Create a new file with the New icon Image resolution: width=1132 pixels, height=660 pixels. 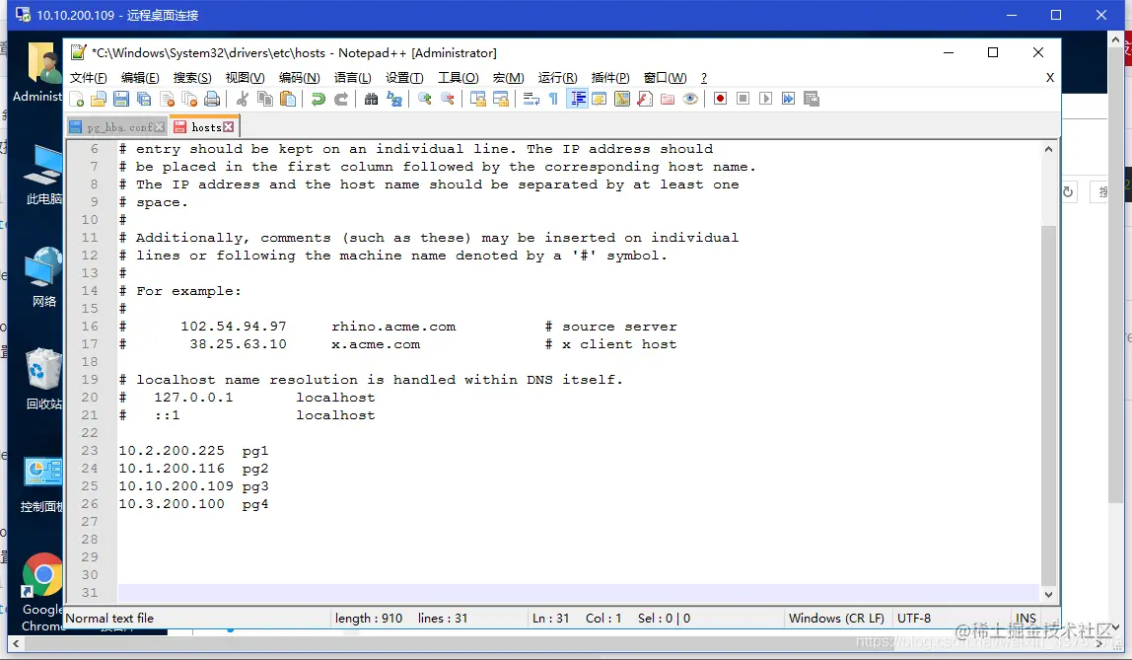pos(77,99)
